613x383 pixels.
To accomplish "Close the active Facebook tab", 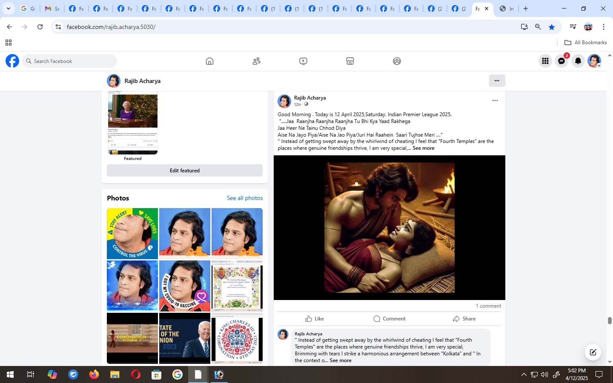I will point(487,9).
